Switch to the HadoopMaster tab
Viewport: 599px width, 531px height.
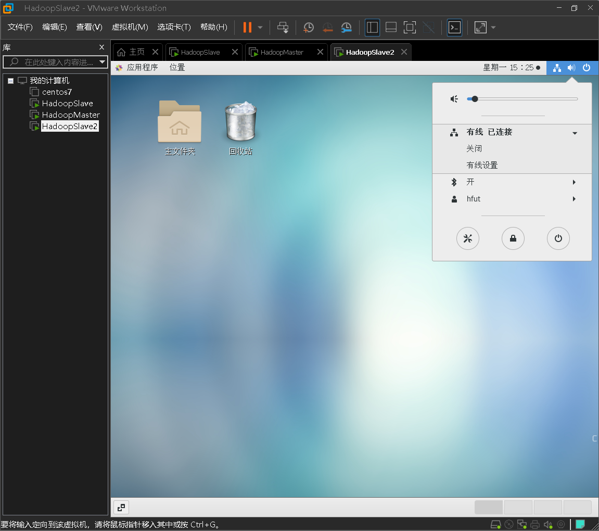click(x=282, y=53)
